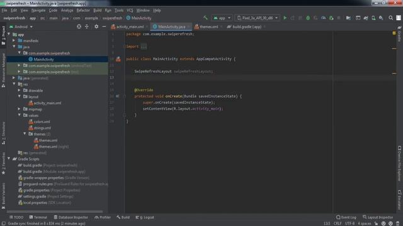The image size is (403, 226).
Task: Open the Event Log
Action: 346,217
